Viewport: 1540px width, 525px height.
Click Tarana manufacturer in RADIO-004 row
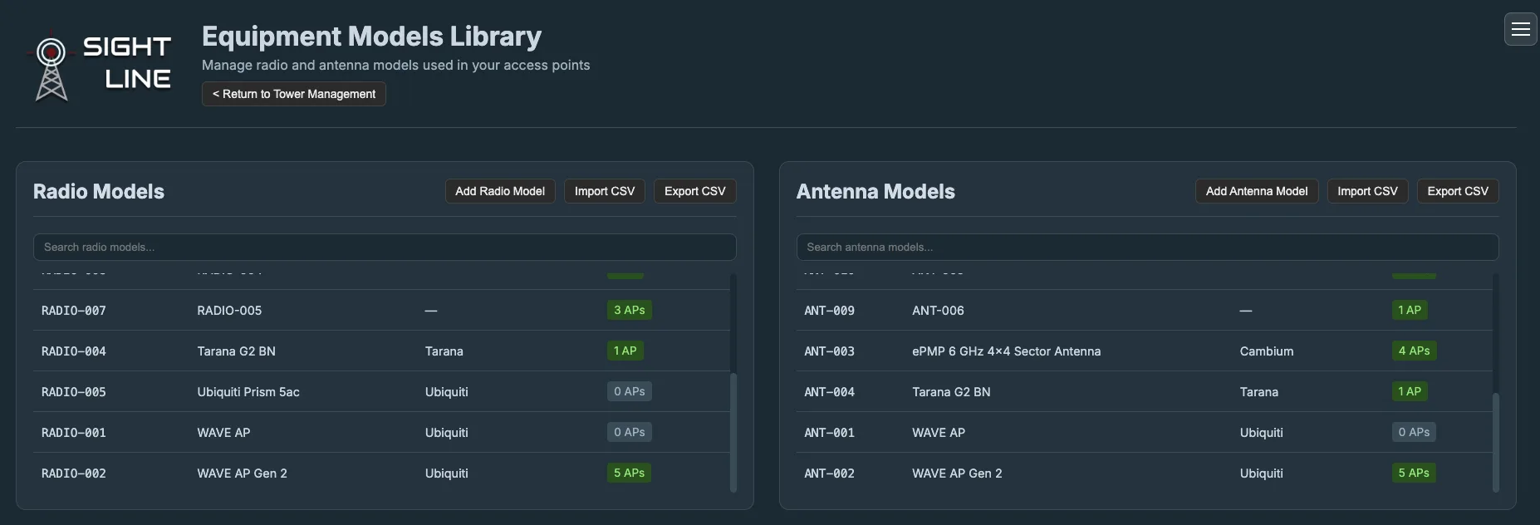coord(444,351)
